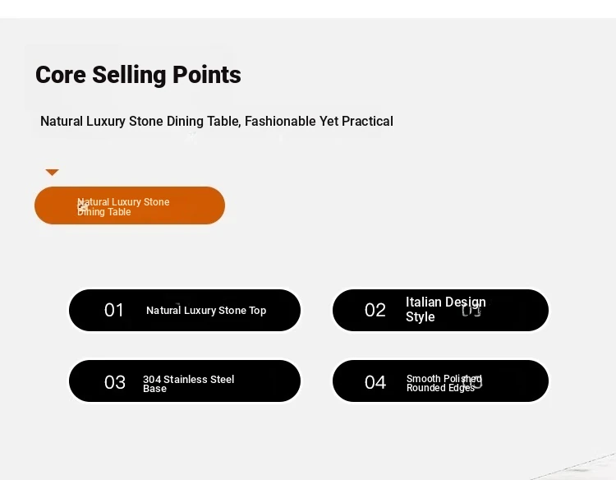Select the number 04 badge

[x=375, y=382]
